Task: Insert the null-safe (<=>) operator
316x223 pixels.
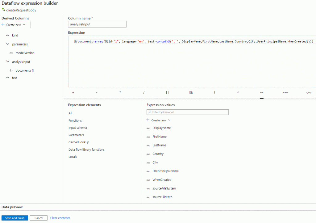Action: point(309,93)
